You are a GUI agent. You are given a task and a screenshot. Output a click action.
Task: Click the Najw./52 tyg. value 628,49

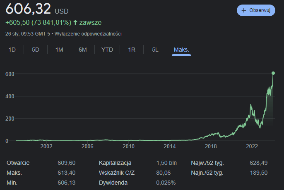258,163
